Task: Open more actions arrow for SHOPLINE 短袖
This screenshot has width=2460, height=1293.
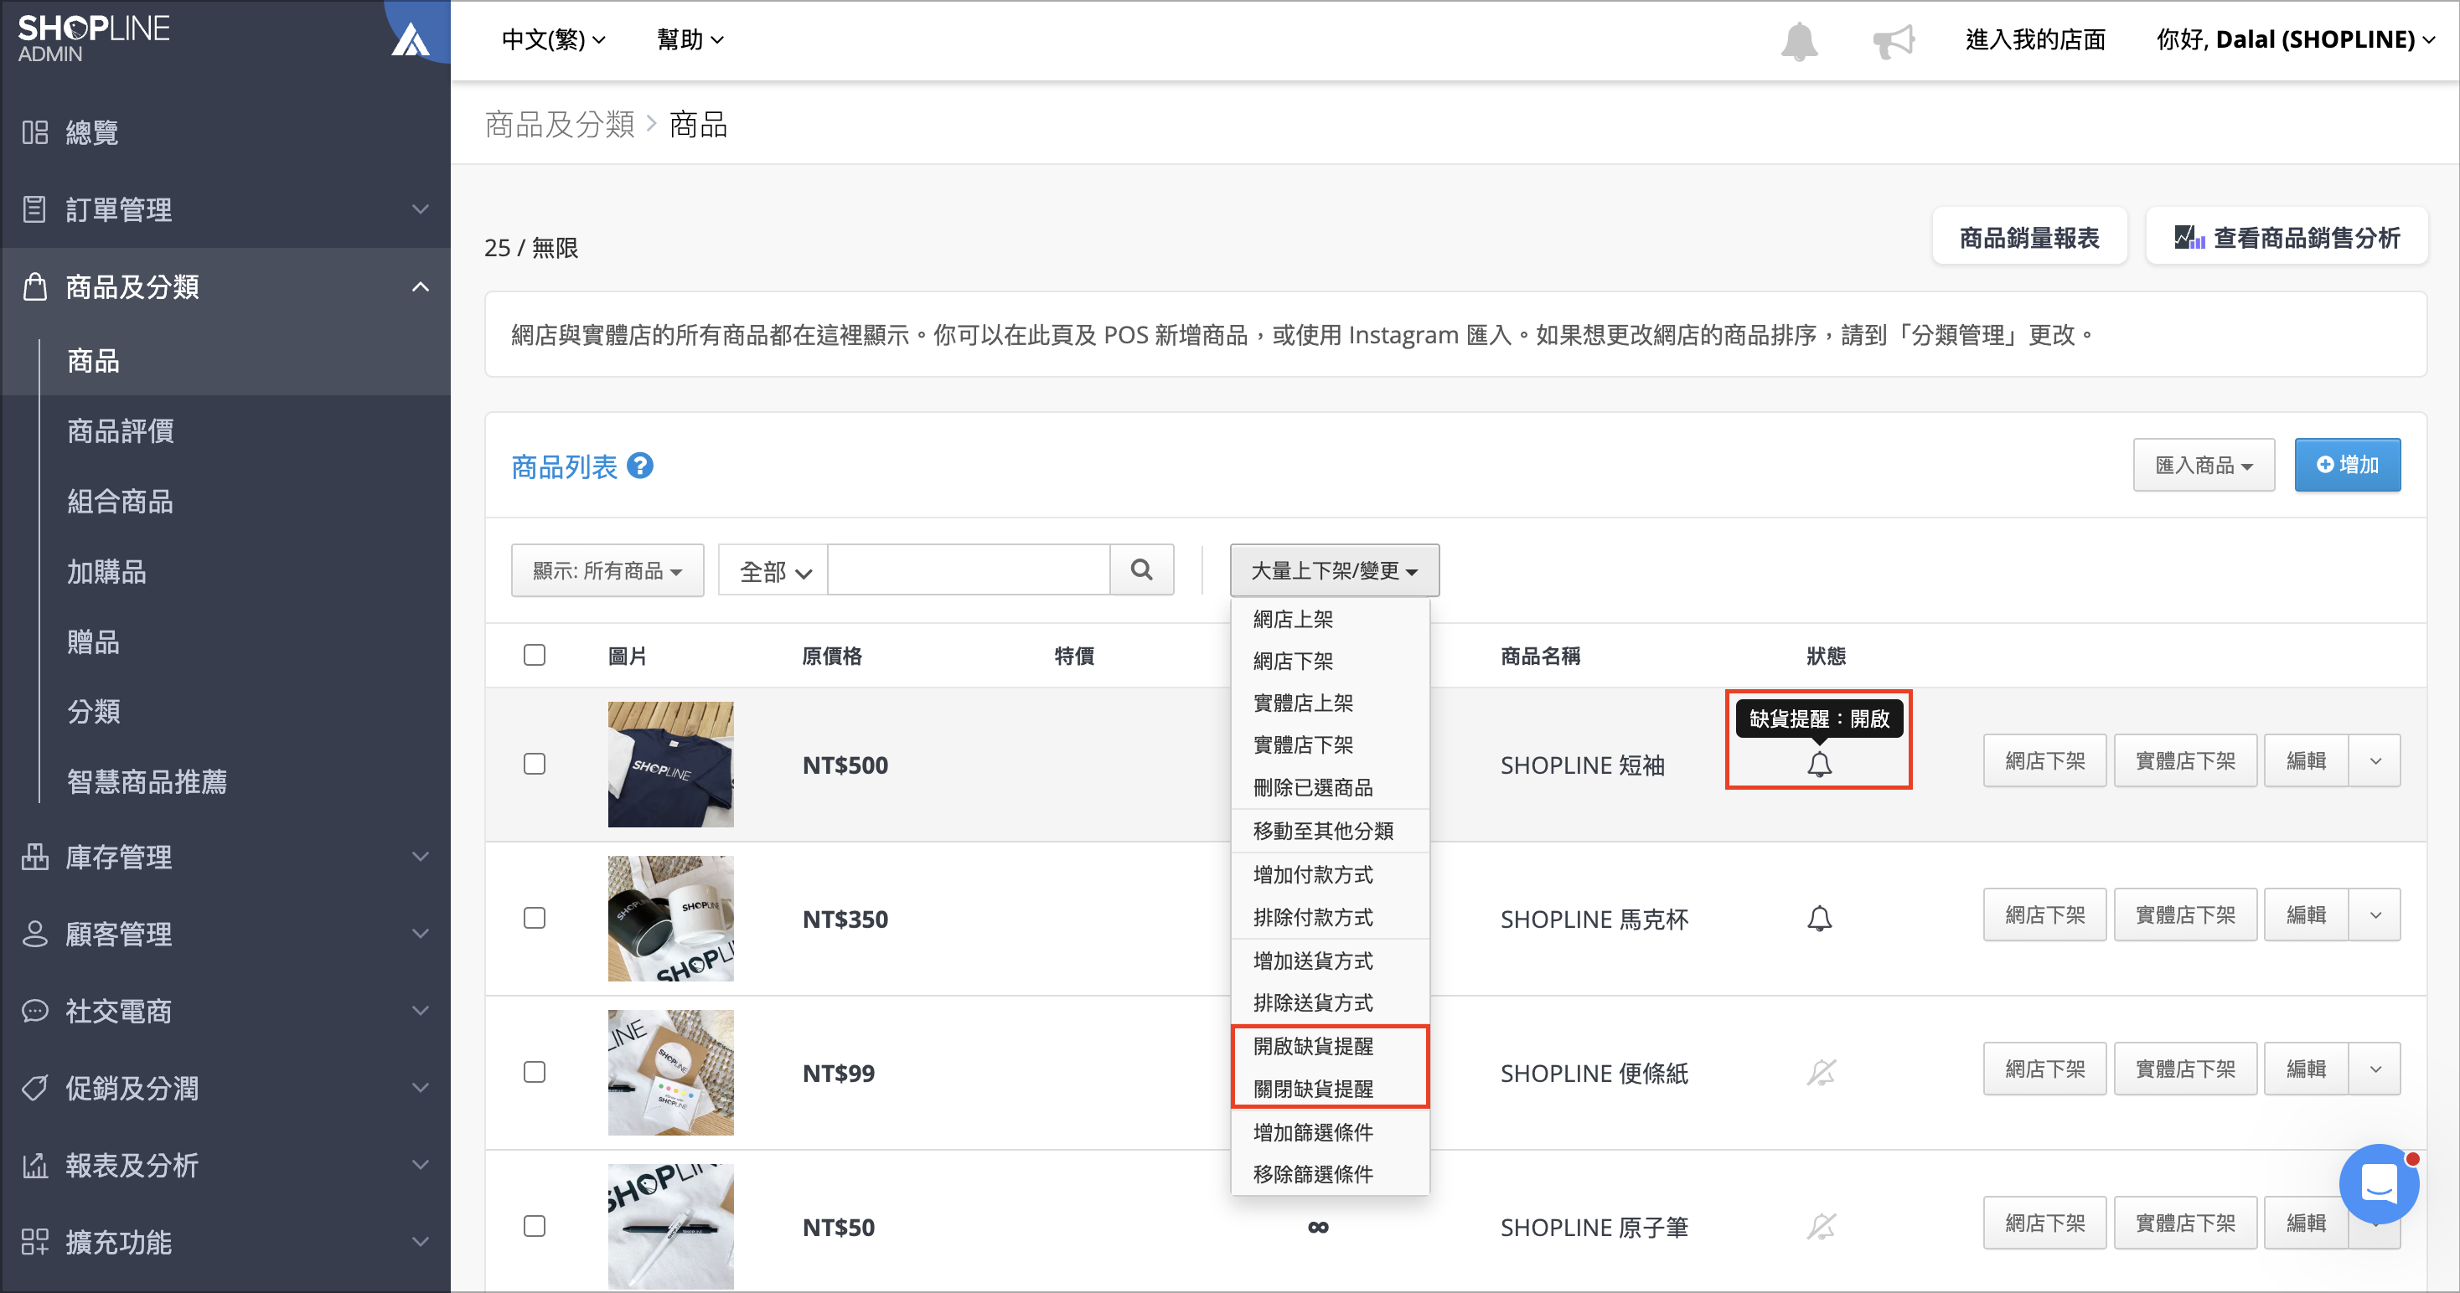Action: 2375,760
